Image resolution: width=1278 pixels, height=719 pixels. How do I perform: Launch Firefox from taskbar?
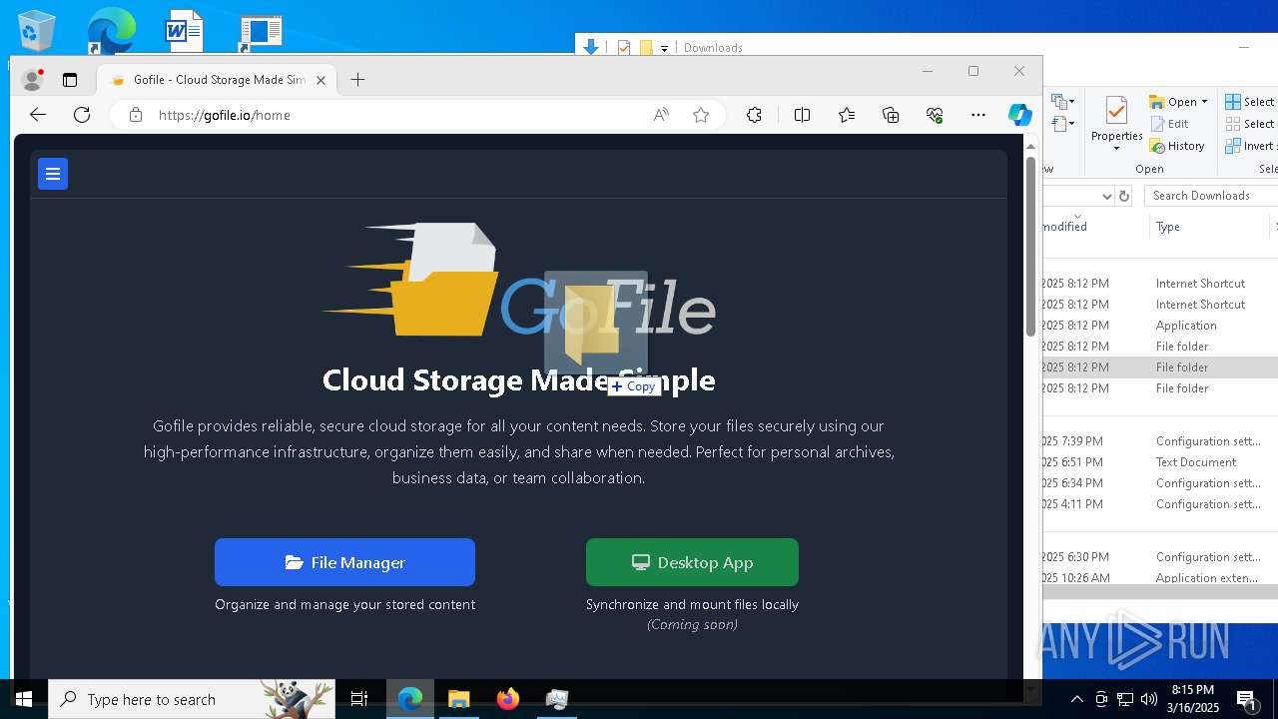(x=508, y=699)
